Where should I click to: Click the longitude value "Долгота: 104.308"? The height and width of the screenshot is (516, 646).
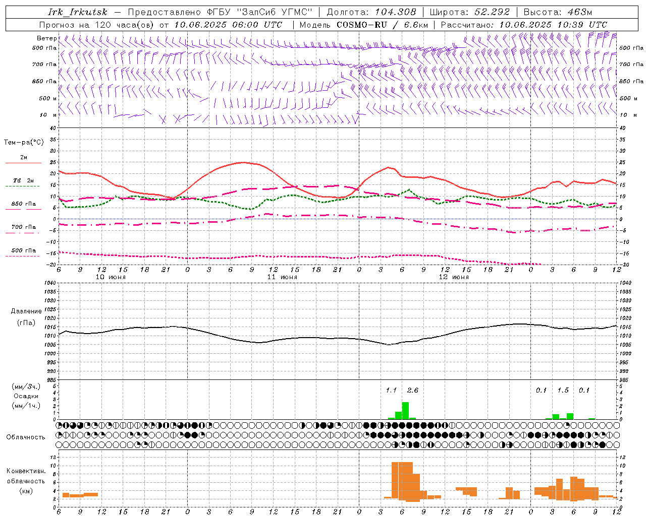click(x=371, y=12)
